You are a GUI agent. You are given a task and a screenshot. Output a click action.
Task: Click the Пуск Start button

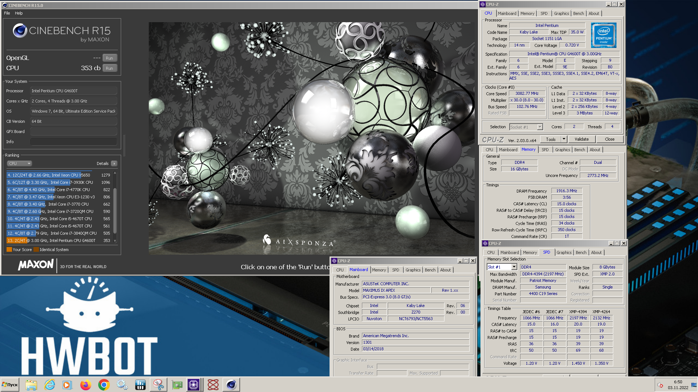(10, 385)
